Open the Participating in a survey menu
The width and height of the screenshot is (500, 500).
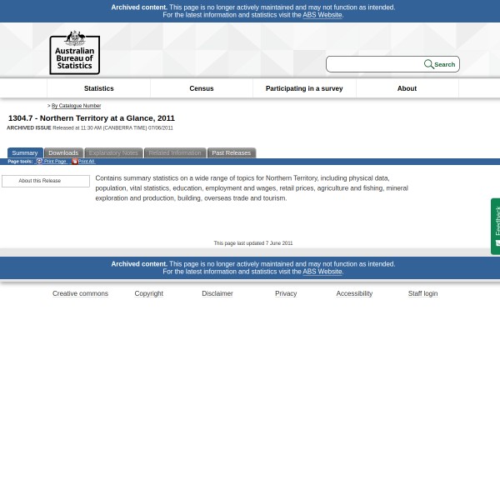[x=303, y=88]
